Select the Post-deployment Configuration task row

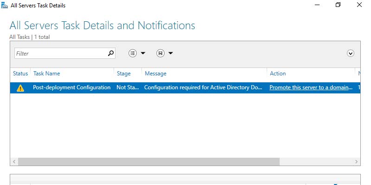(71, 87)
